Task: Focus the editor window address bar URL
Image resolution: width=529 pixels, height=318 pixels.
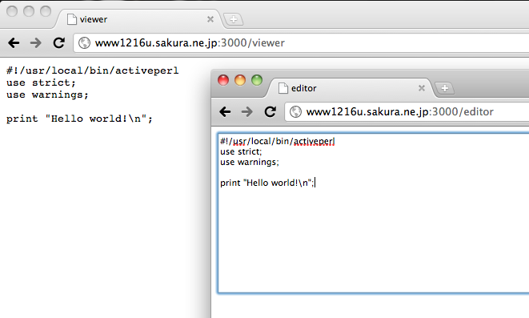Action: (400, 111)
